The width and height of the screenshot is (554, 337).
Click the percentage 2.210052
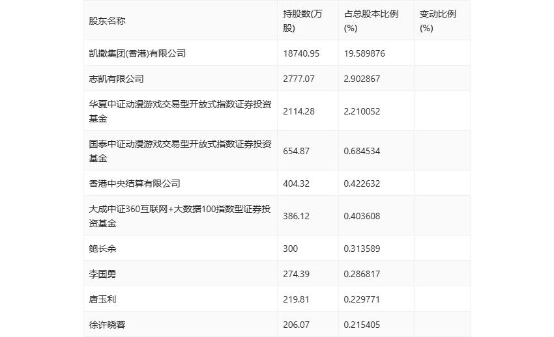[x=362, y=111]
